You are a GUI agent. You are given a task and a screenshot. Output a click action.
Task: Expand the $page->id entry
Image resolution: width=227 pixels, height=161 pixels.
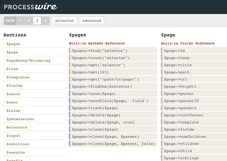point(194,51)
